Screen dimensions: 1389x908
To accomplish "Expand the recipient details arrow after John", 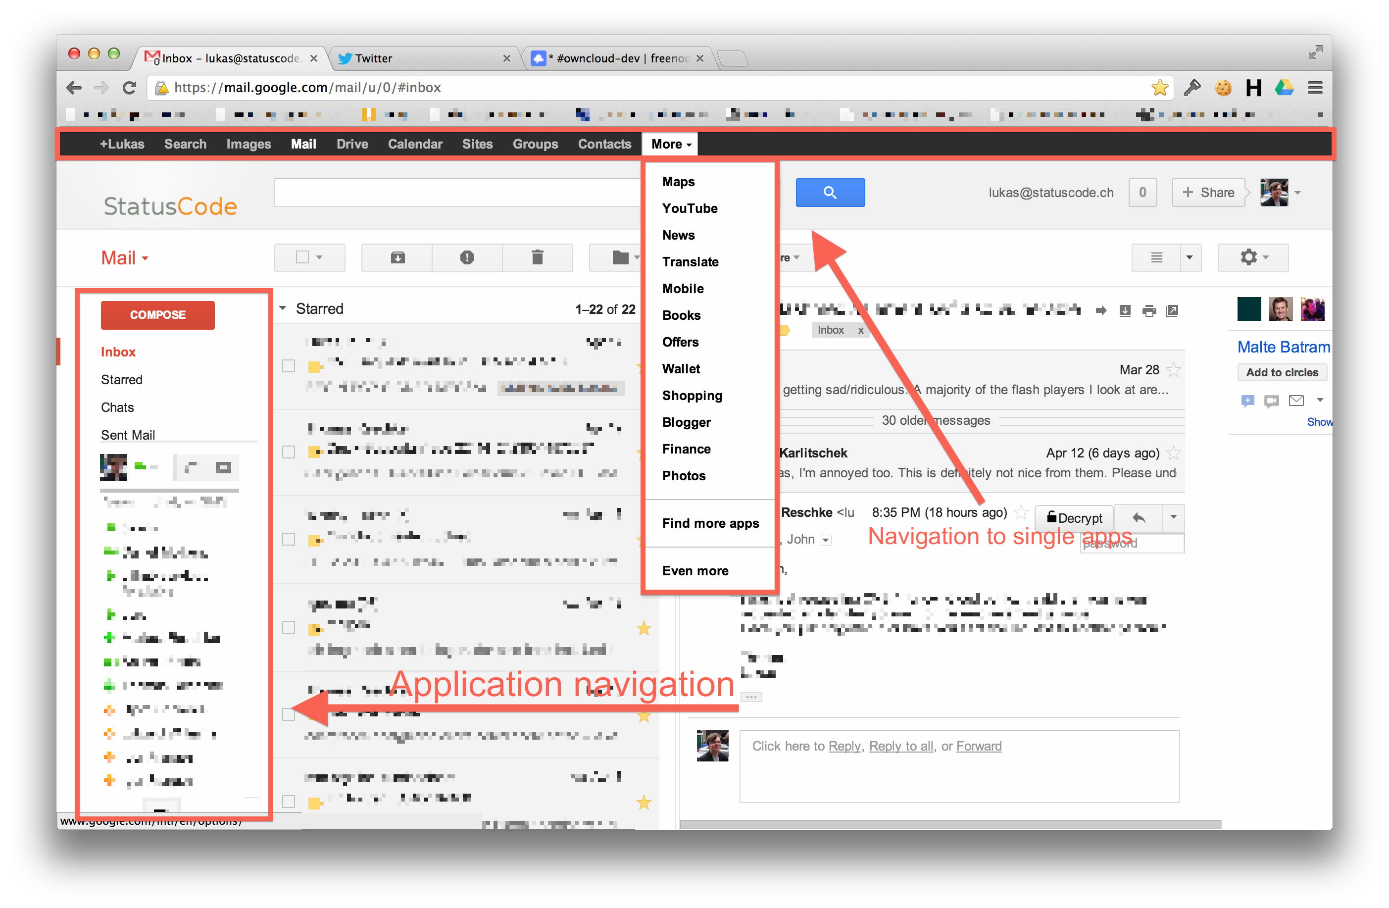I will pyautogui.click(x=825, y=540).
